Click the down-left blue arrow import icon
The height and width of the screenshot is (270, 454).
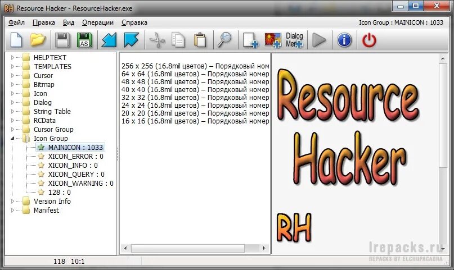(x=109, y=40)
